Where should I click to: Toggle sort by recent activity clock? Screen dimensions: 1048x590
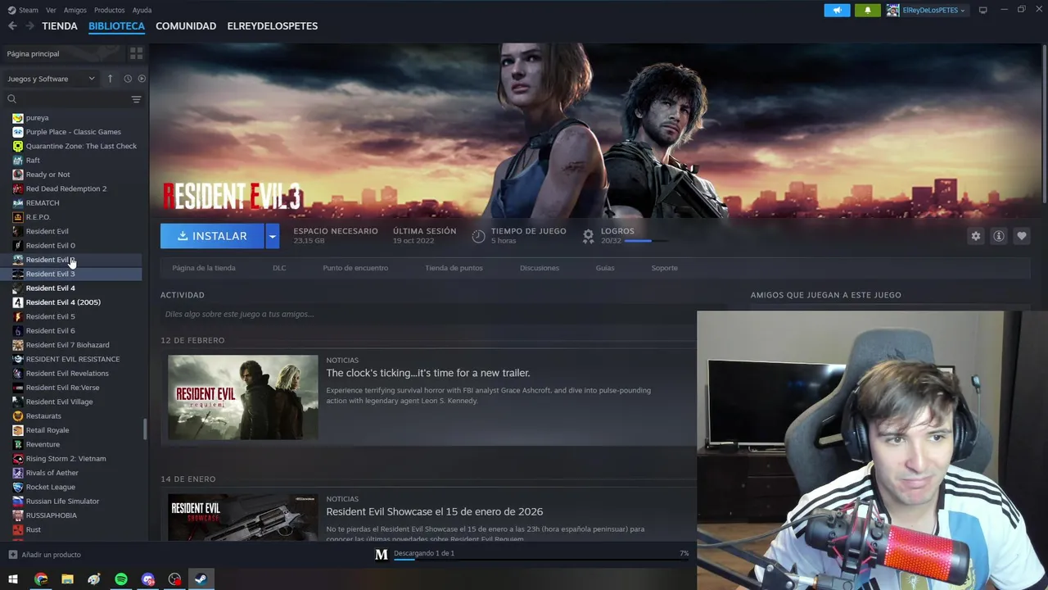click(x=128, y=79)
